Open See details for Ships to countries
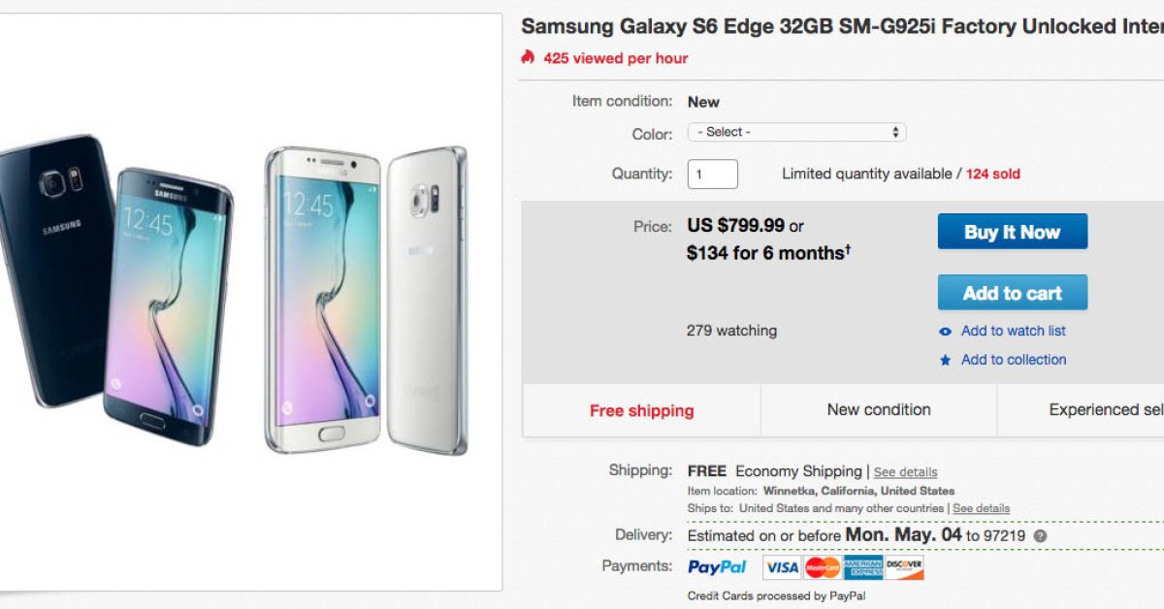 pos(981,508)
